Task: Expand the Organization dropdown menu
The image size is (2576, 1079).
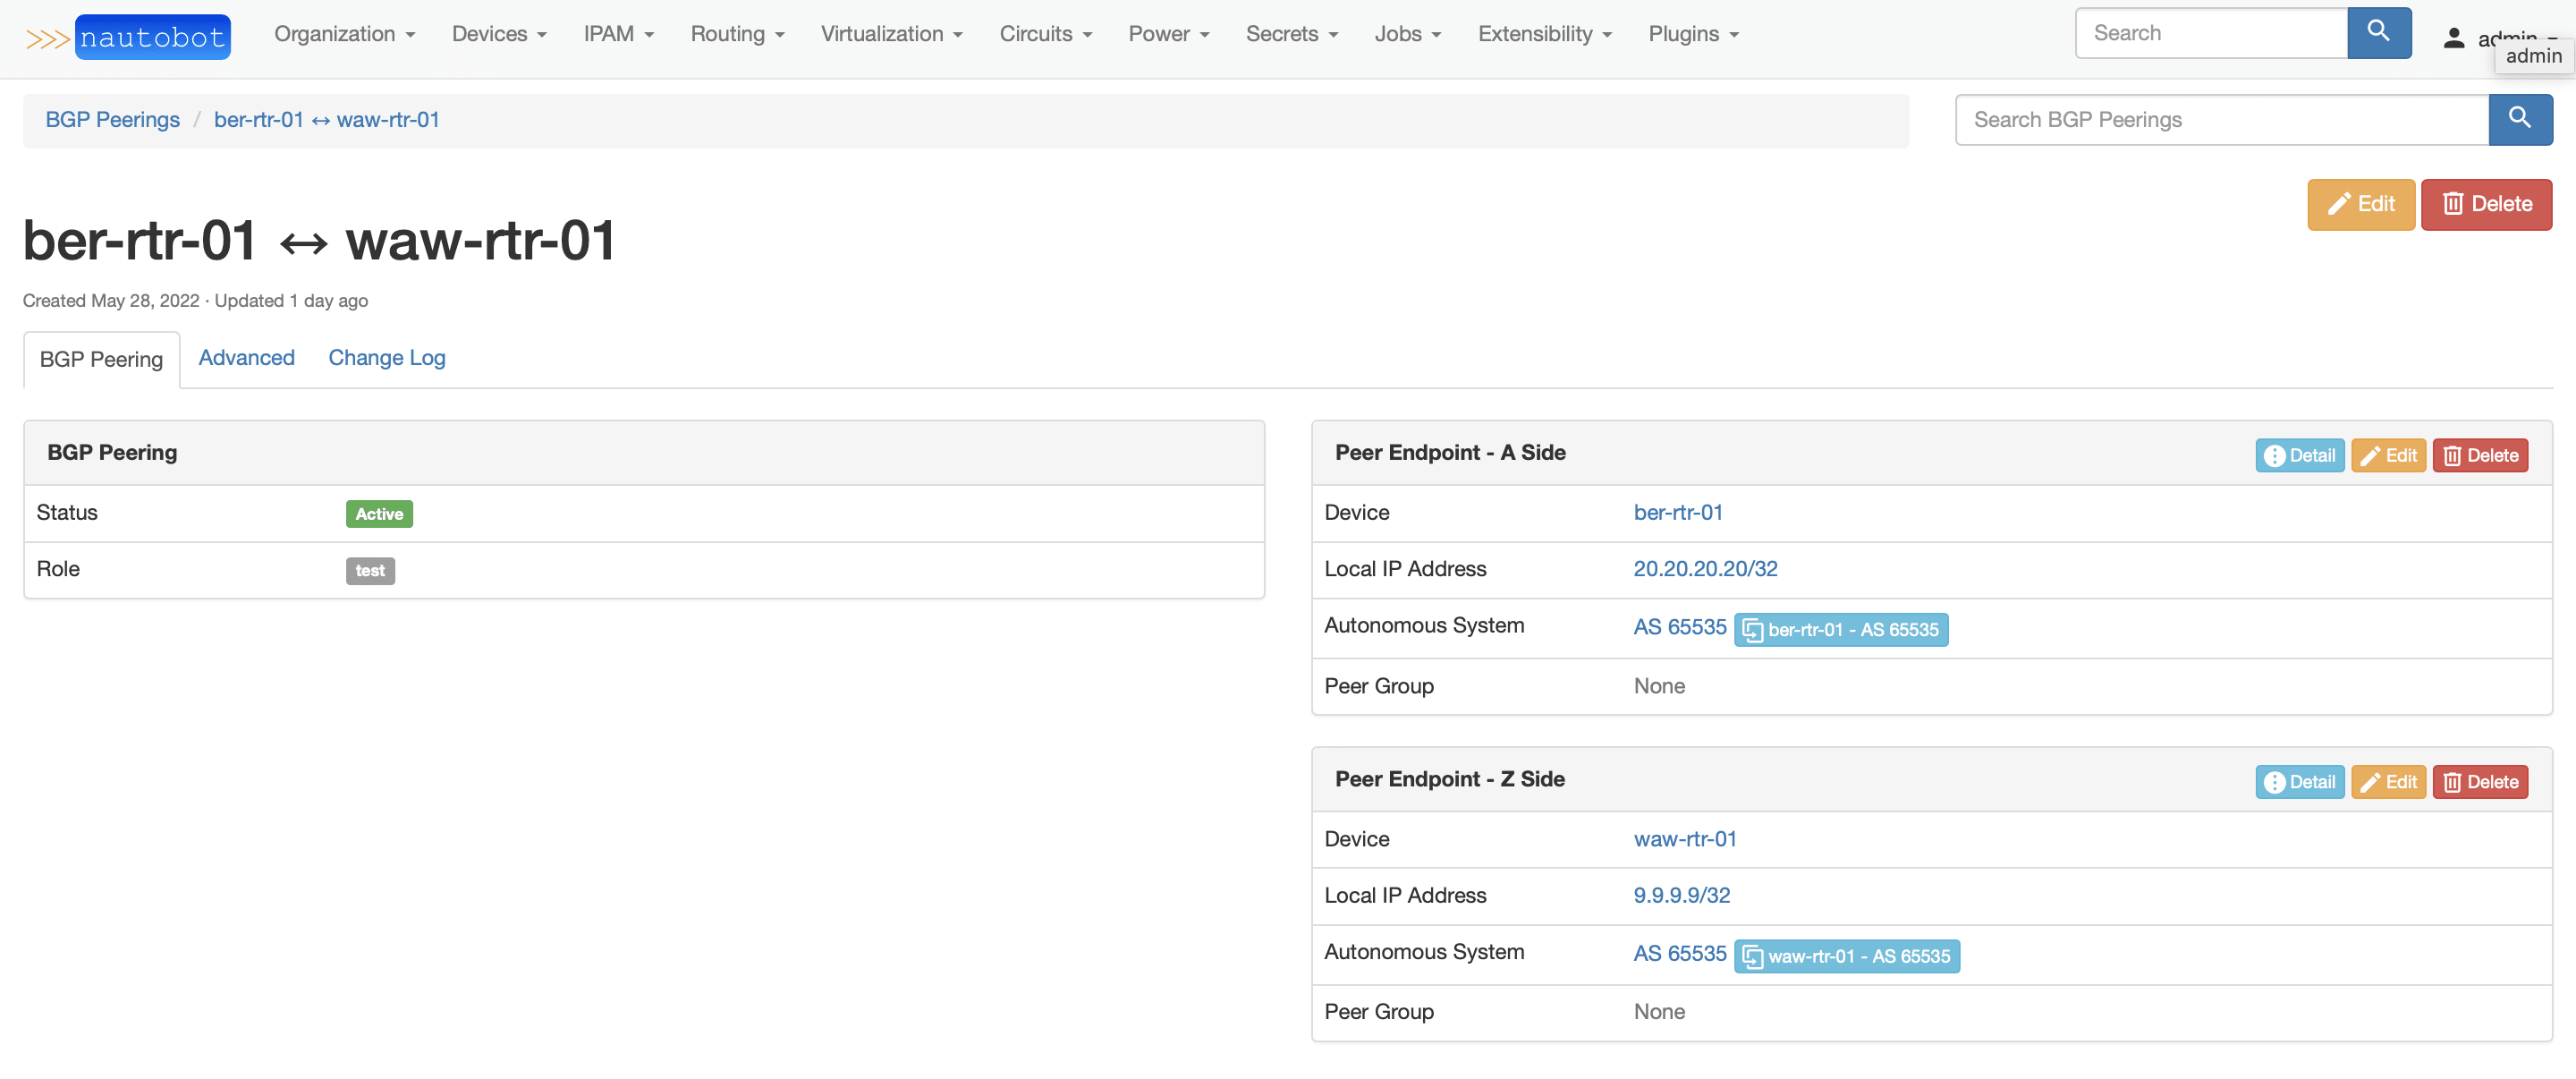Action: coord(344,34)
